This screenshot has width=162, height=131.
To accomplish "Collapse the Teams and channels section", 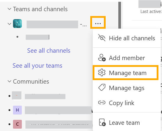I will [x=9, y=9].
